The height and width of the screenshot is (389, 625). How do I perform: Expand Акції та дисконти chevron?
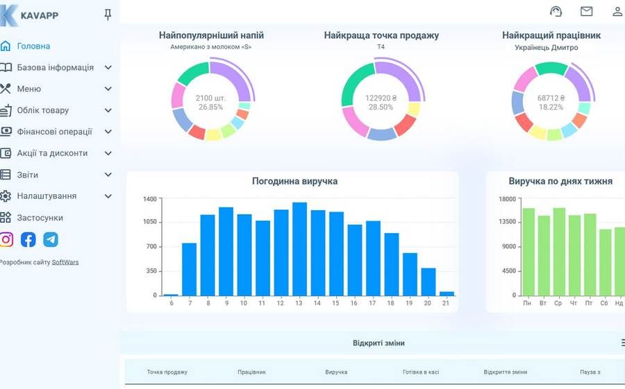coord(108,153)
